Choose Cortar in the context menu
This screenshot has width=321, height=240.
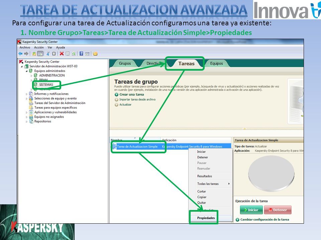[202, 191]
